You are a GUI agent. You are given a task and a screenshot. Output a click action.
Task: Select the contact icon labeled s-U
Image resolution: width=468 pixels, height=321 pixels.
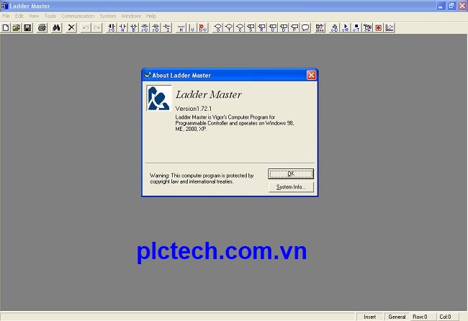[x=145, y=28]
